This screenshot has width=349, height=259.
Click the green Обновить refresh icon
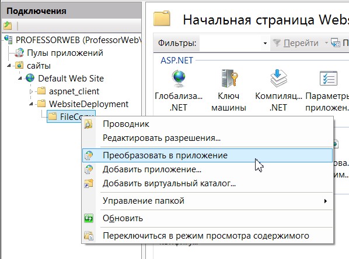89,218
